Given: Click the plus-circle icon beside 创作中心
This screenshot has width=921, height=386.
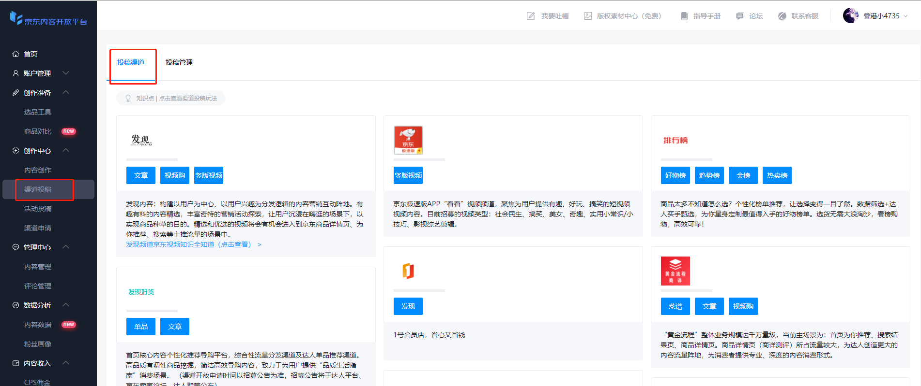Looking at the screenshot, I should pyautogui.click(x=15, y=151).
